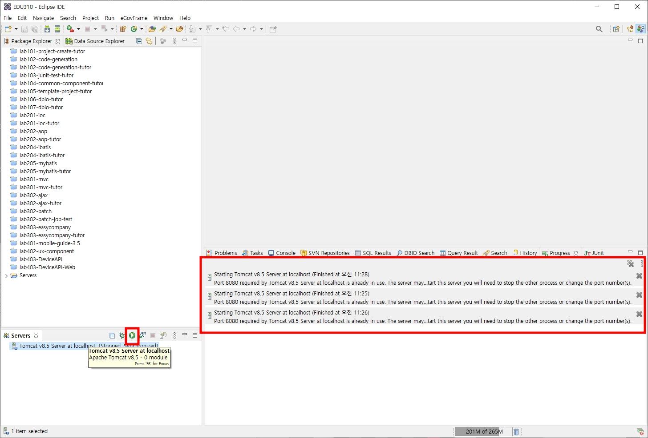Open the New Java Class dropdown arrow

[142, 29]
